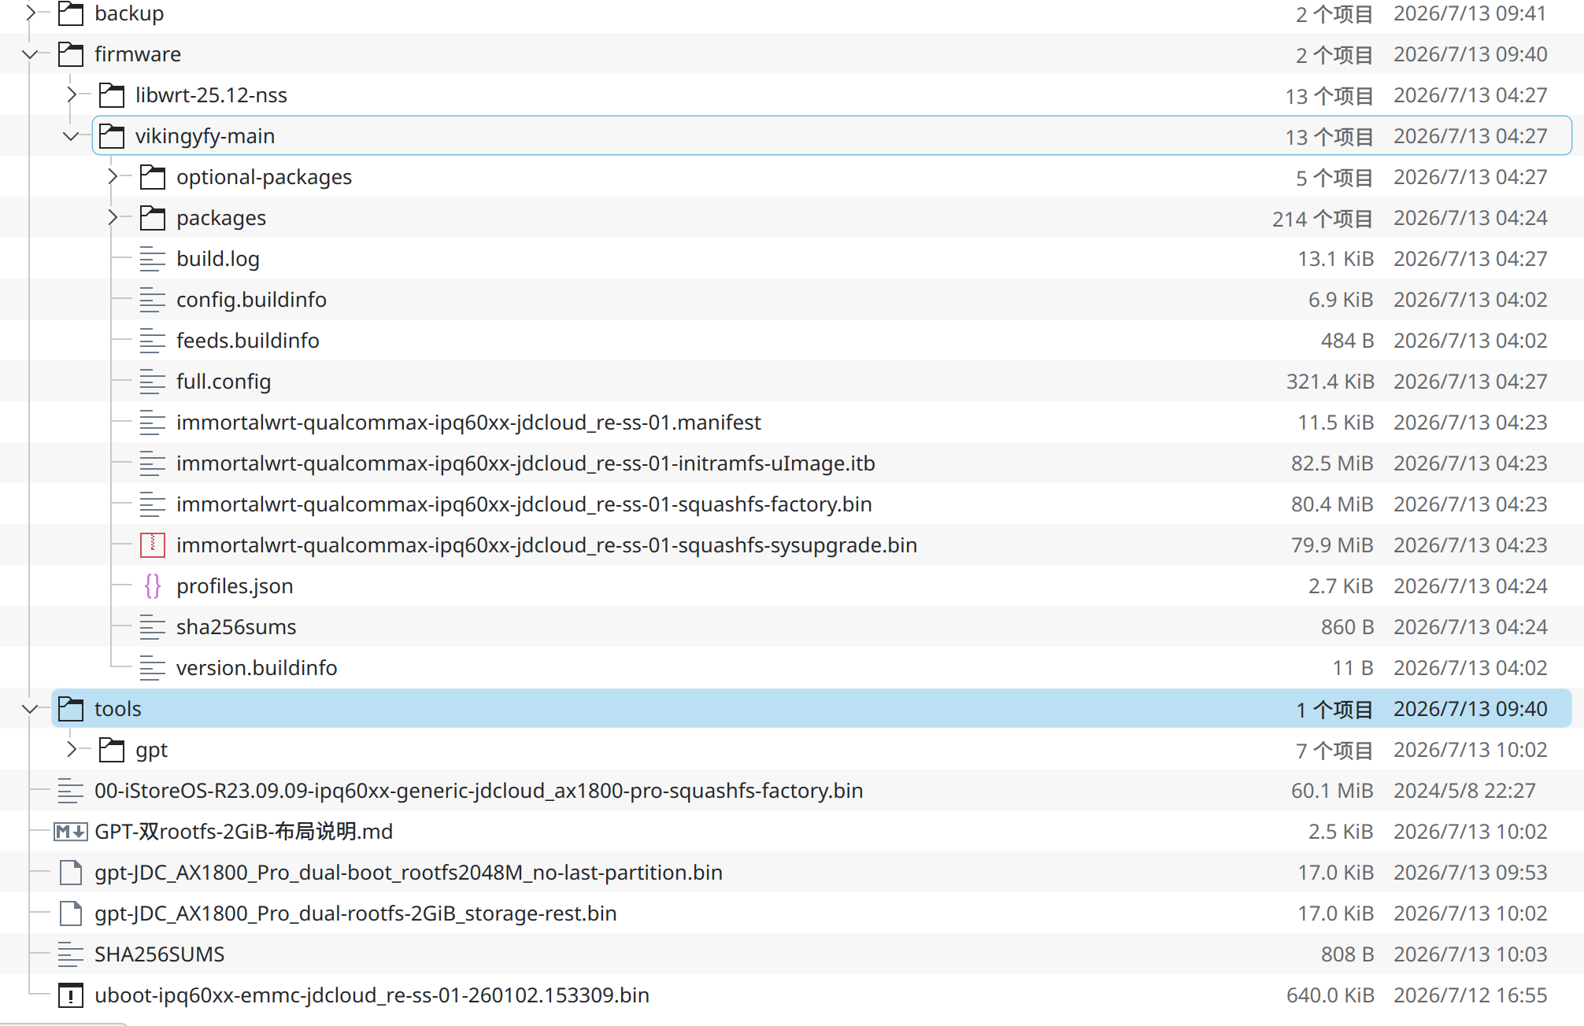Click the '2026/7/13 10:03' date
The image size is (1584, 1026).
pos(1471,954)
